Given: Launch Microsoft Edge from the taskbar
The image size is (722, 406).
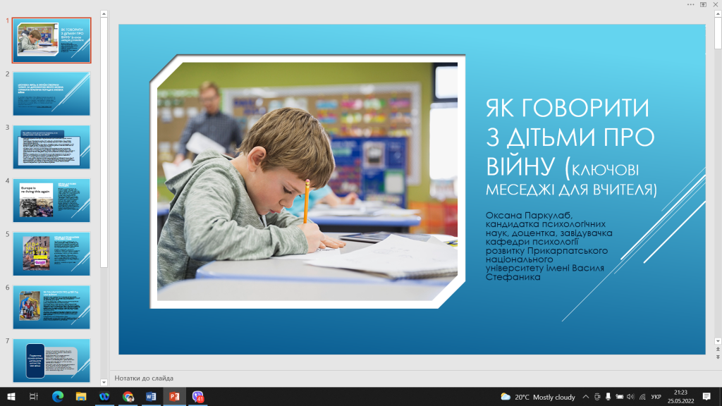Looking at the screenshot, I should click(57, 397).
